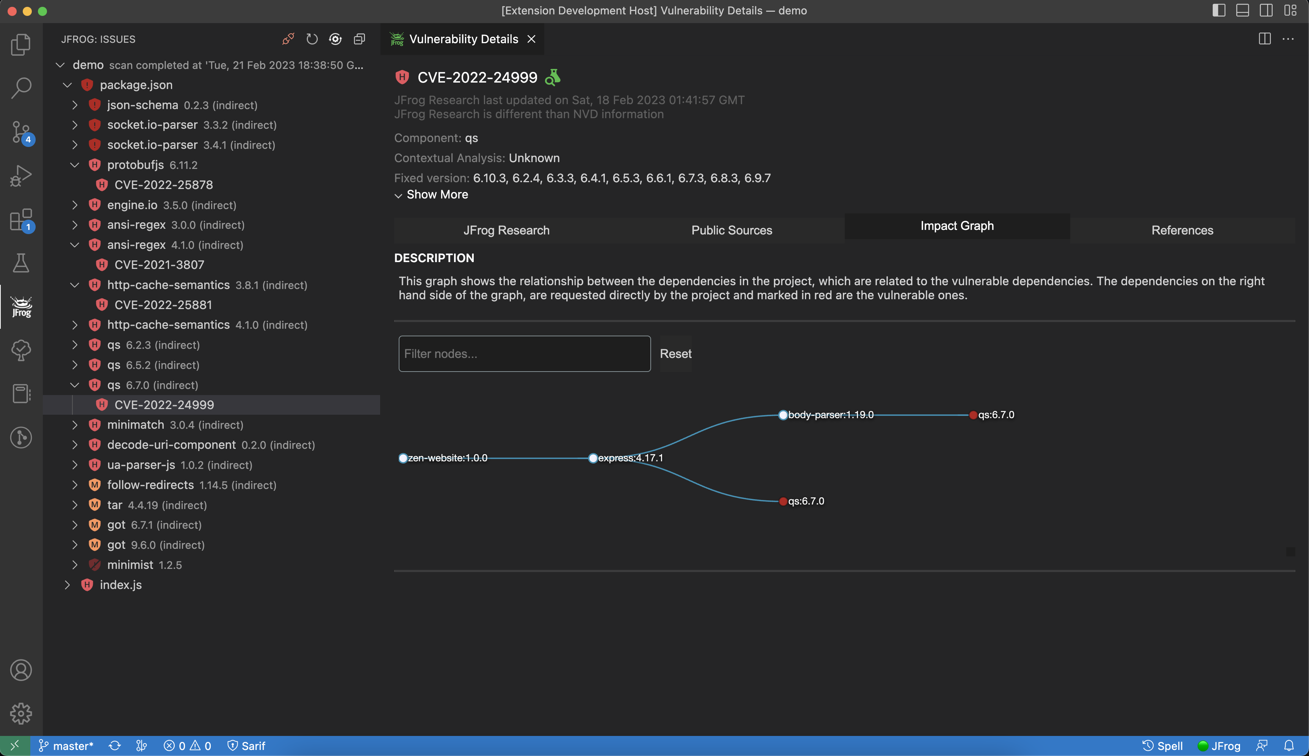Collapse the protobufjs 6.11.2 node
Viewport: 1309px width, 756px height.
[75, 165]
